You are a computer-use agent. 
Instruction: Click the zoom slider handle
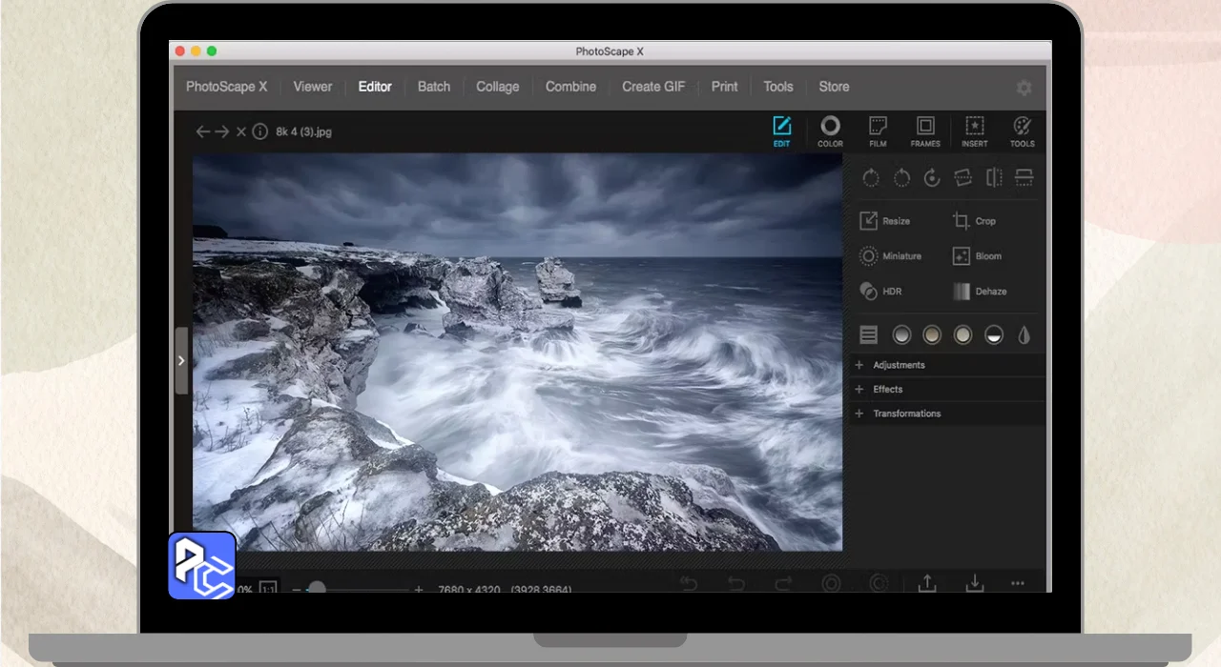click(x=317, y=589)
